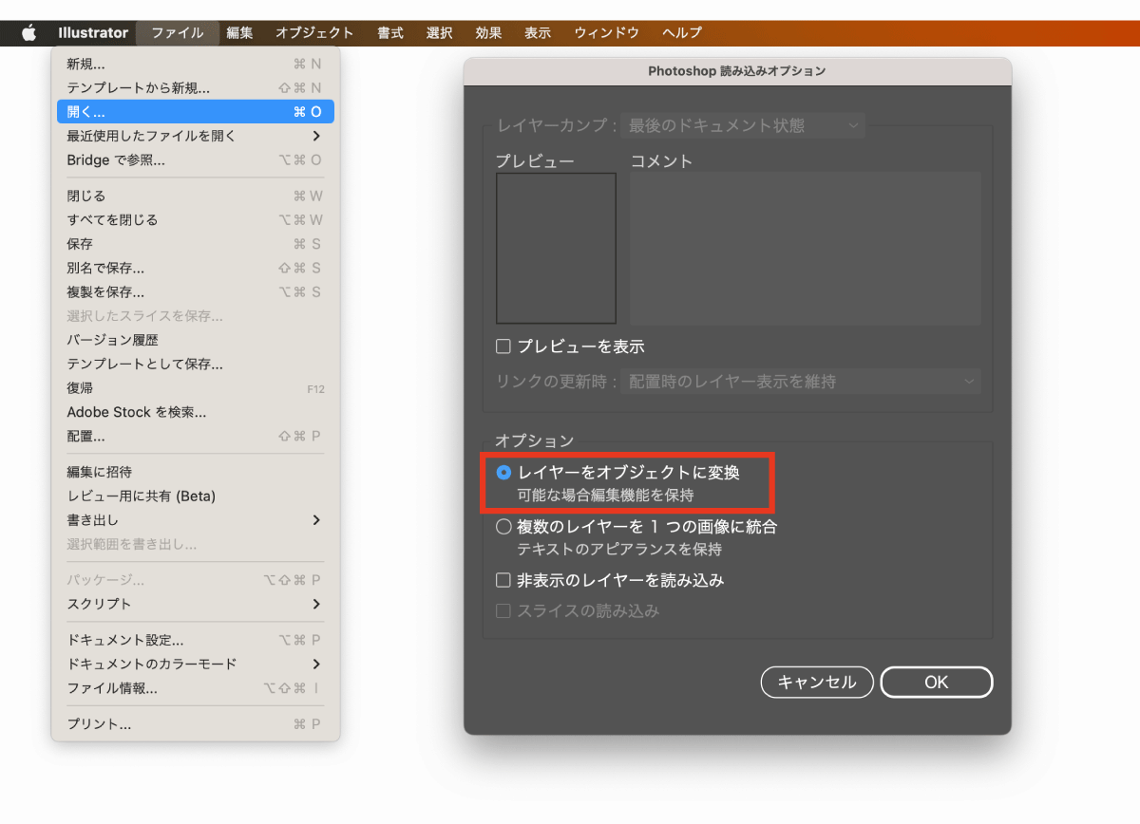Expand the 最近使用したファイルを開く submenu

point(142,135)
